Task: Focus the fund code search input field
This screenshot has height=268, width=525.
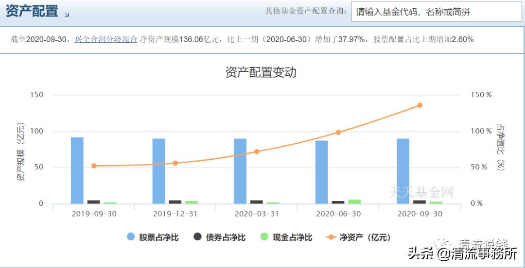Action: coord(436,12)
